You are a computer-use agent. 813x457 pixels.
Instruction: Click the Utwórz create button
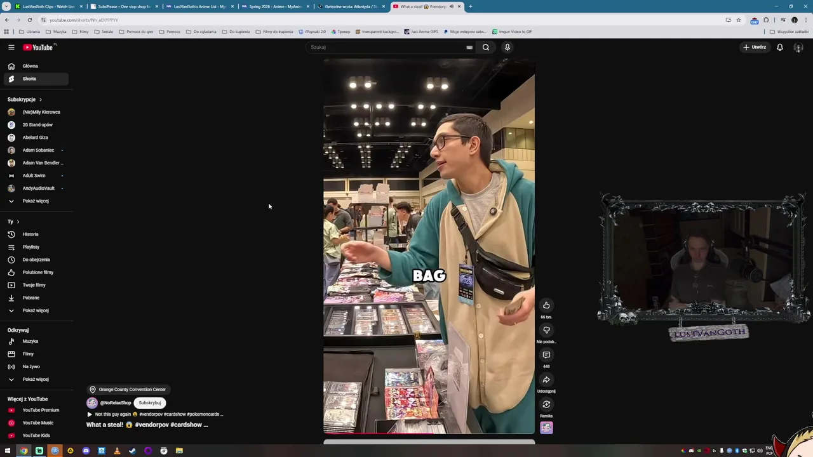pos(755,47)
